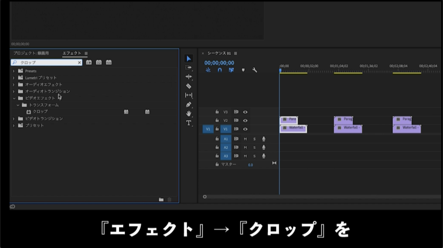Collapse the ビデオエフェクト folder
The width and height of the screenshot is (443, 248).
click(x=14, y=98)
